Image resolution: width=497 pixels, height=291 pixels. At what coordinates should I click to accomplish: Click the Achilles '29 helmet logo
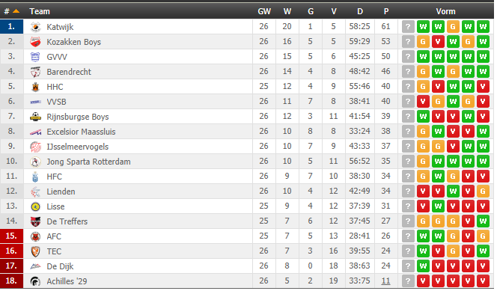35,281
